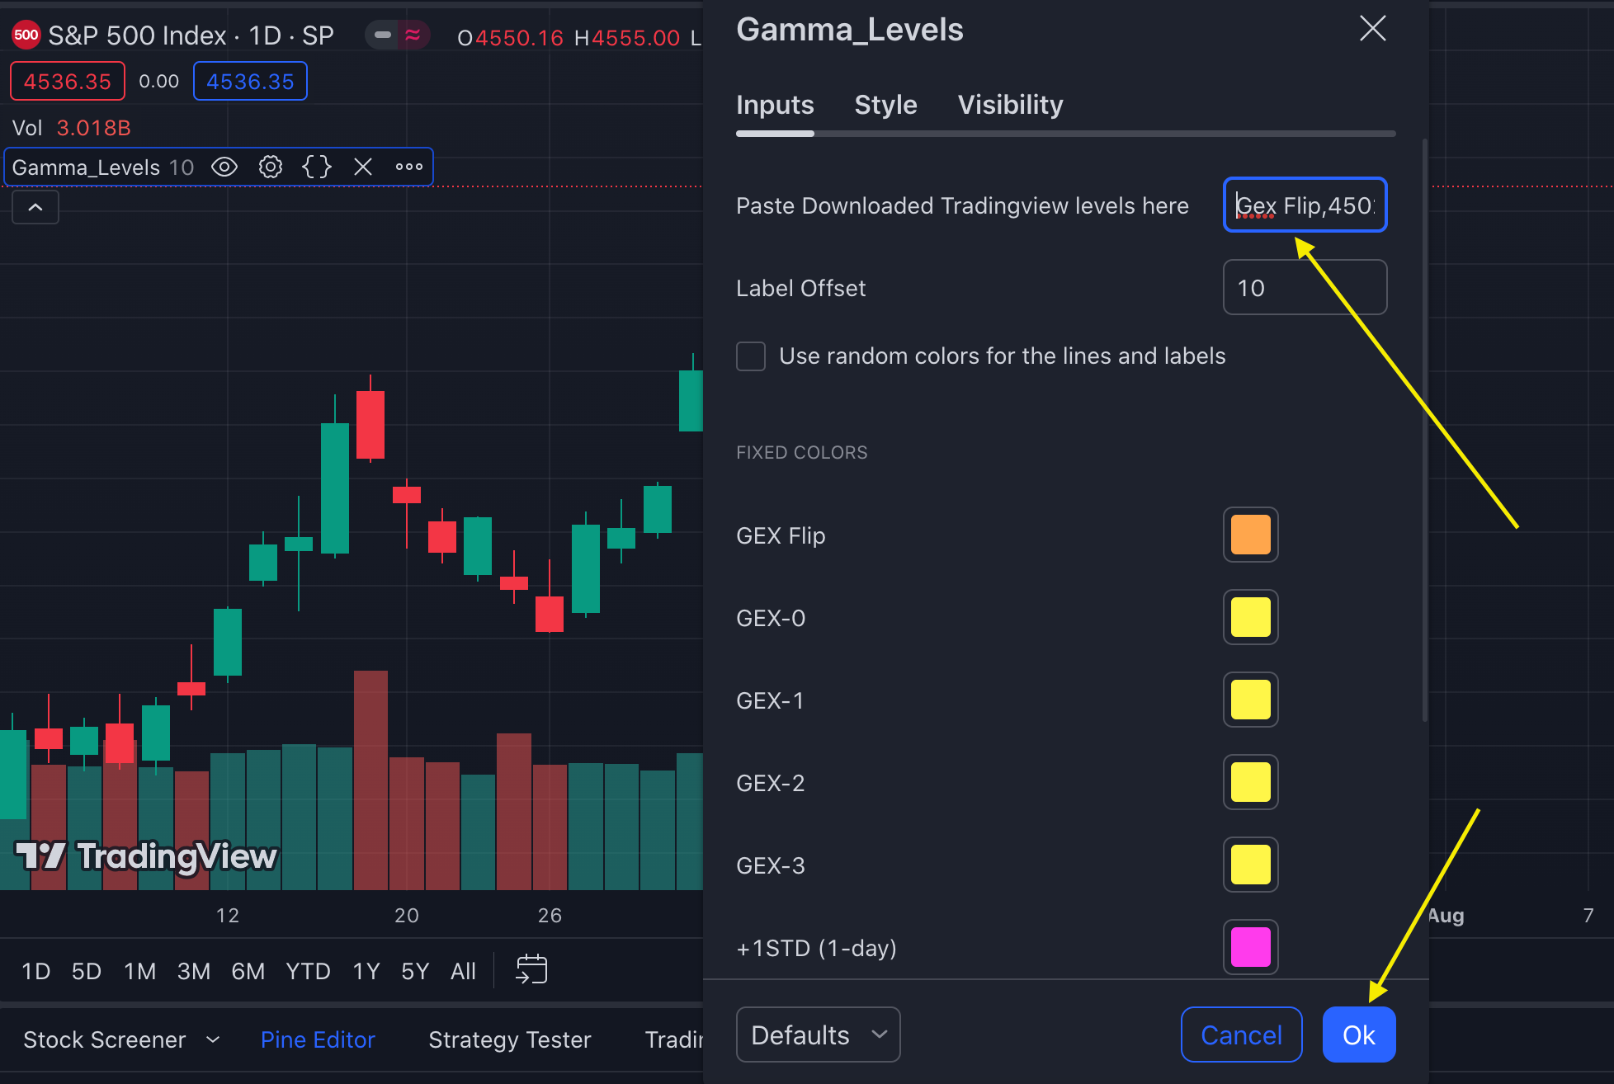Click Cancel to discard changes
The width and height of the screenshot is (1614, 1084).
pyautogui.click(x=1241, y=1035)
